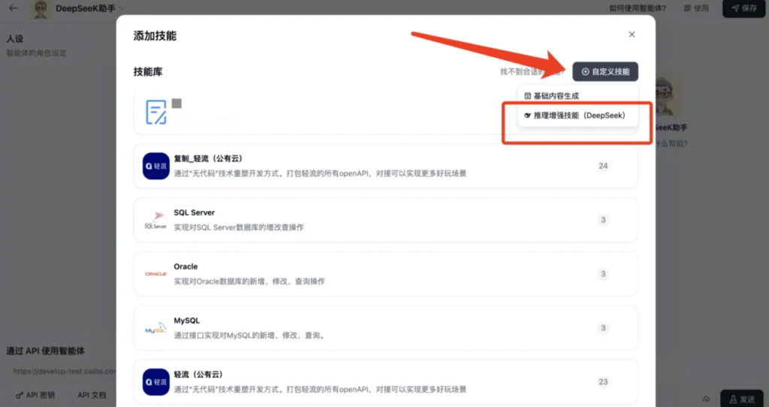
Task: Select 基础内容生成 from the menu
Action: 552,96
